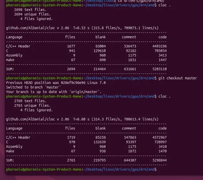Click comment count 547863

[x=130, y=137]
